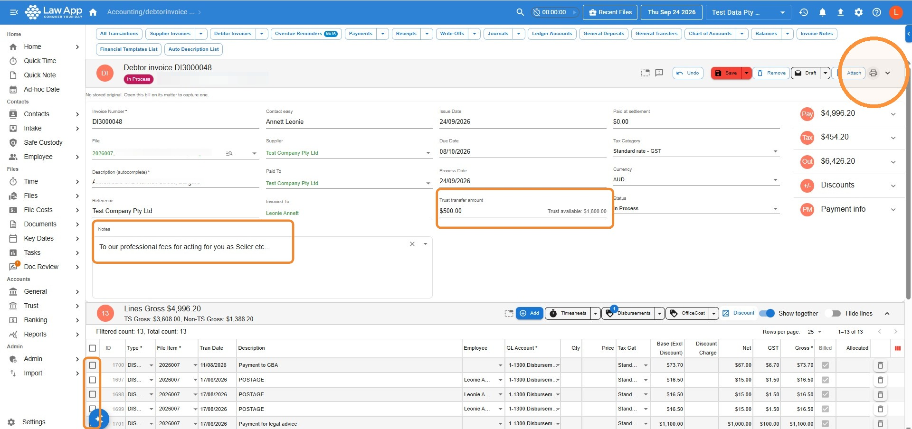Open the Save button dropdown arrow
912x429 pixels.
click(747, 73)
